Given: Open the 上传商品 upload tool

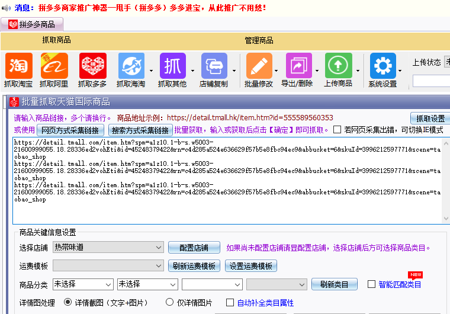Looking at the screenshot, I should click(x=338, y=70).
